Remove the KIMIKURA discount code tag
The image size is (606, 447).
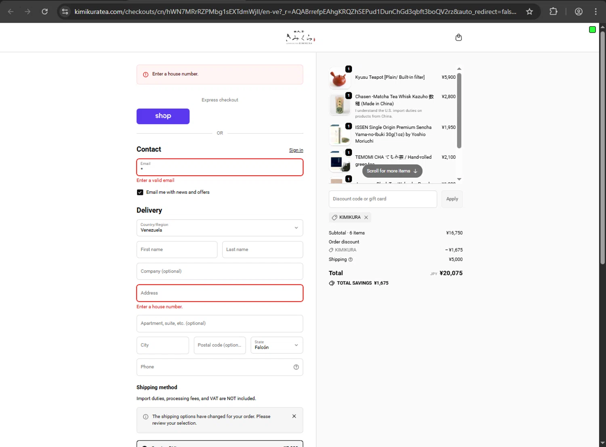[366, 217]
